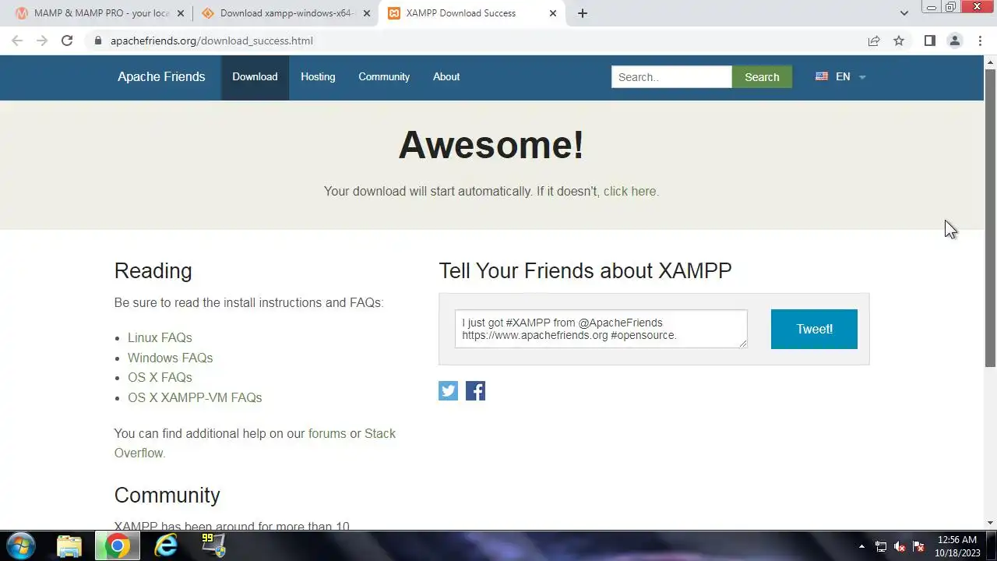
Task: Open the tab search dropdown chevron
Action: 904,13
